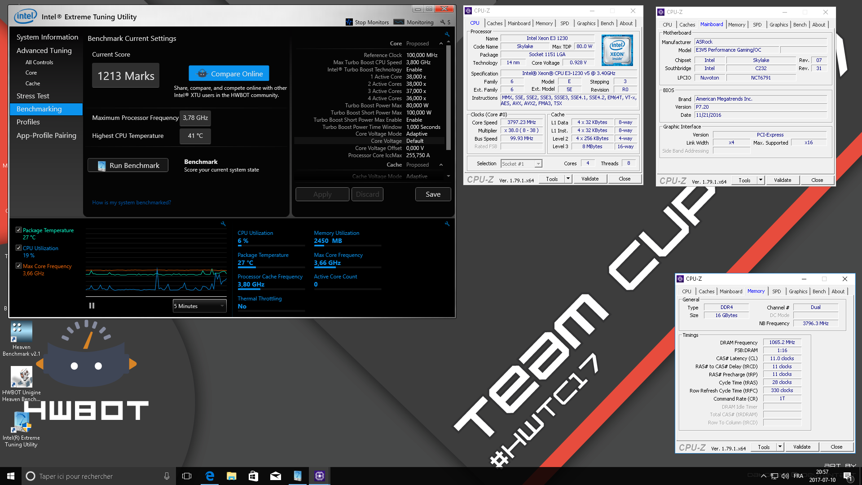The image size is (862, 485).
Task: Pause the monitoring graph
Action: point(92,306)
